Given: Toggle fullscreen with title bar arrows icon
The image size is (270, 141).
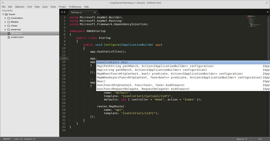Looking at the screenshot, I should tap(267, 3).
